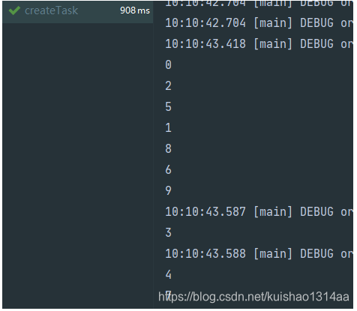Click the 10:10:43.588 DEBUG log line
Image resolution: width=357 pixels, height=311 pixels.
(x=259, y=254)
